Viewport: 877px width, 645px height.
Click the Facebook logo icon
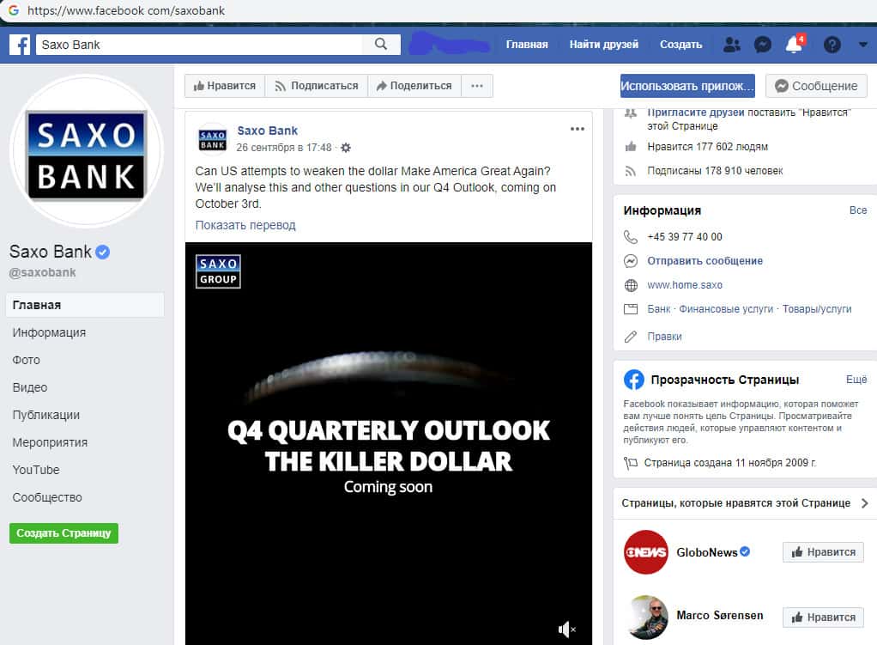(20, 45)
